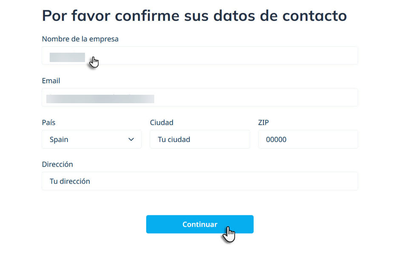Click the blurred email address value
Image resolution: width=402 pixels, height=260 pixels.
click(x=100, y=99)
